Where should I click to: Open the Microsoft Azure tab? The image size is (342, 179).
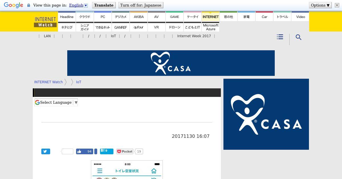211,27
